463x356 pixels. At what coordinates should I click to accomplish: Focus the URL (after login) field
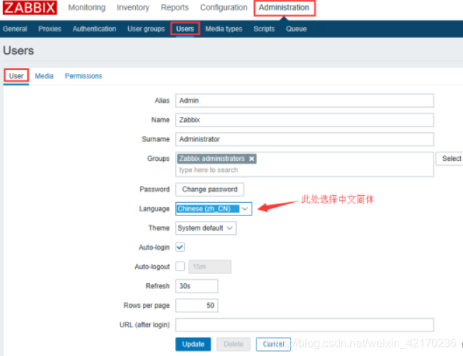[x=305, y=325]
